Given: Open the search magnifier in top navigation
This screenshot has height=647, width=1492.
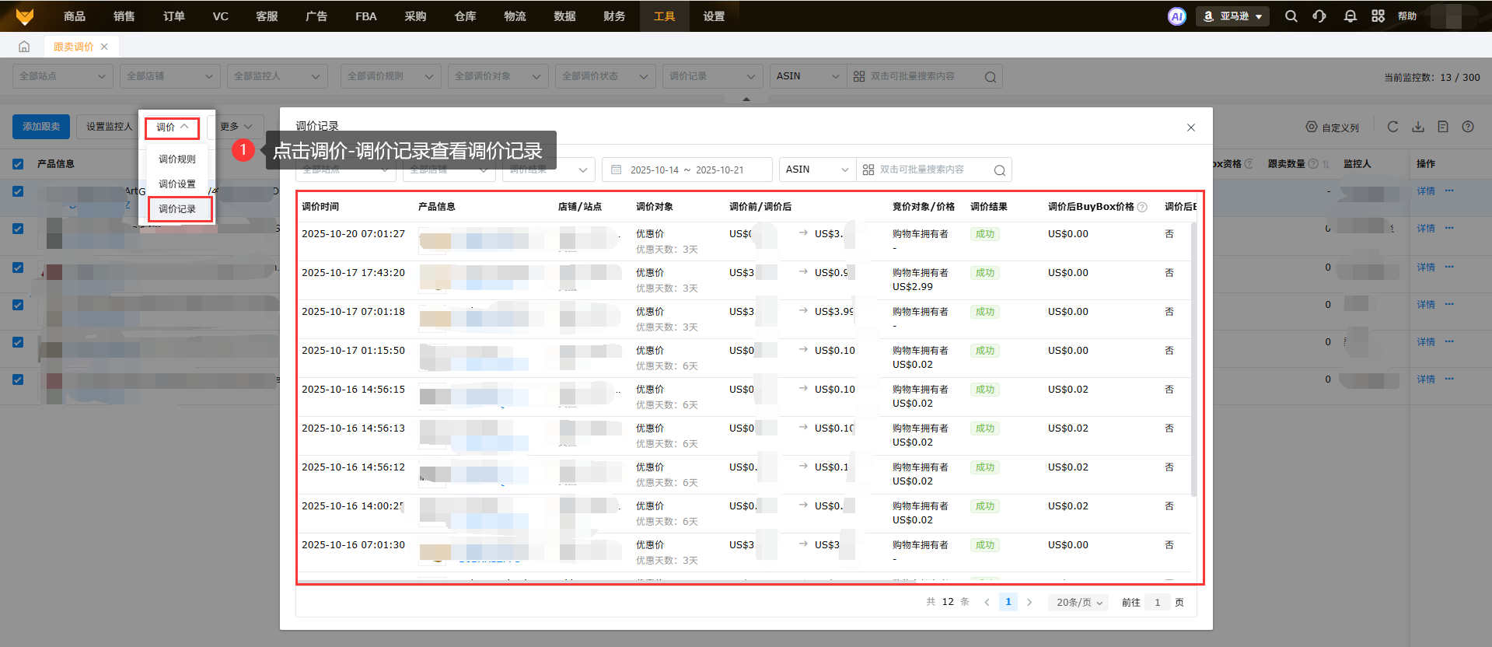Looking at the screenshot, I should point(1291,16).
